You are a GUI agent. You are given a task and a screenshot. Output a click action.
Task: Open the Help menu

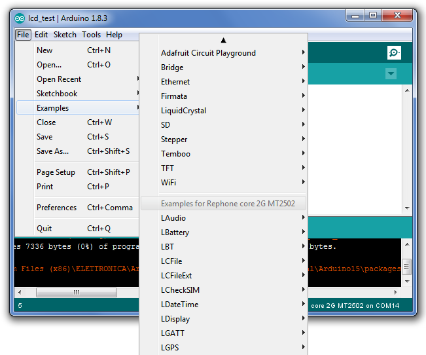(114, 35)
